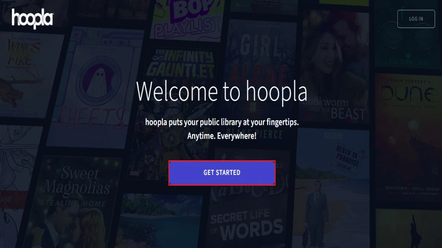The height and width of the screenshot is (248, 442).
Task: Open Death in Paradise cover
Action: 331,187
